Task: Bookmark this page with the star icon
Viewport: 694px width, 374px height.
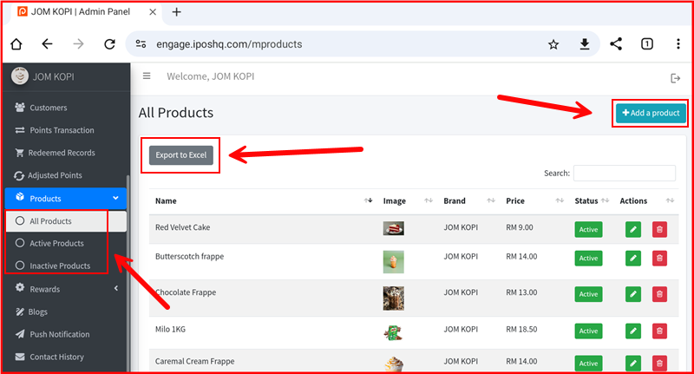Action: 553,44
